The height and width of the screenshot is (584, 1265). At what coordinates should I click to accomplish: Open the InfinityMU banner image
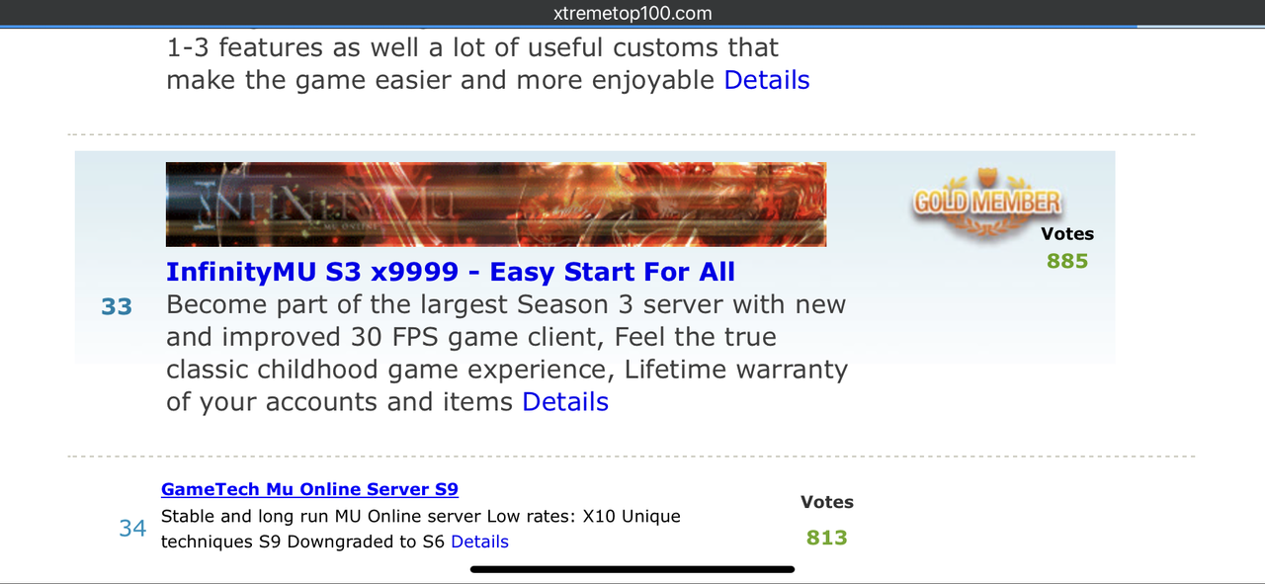click(496, 205)
